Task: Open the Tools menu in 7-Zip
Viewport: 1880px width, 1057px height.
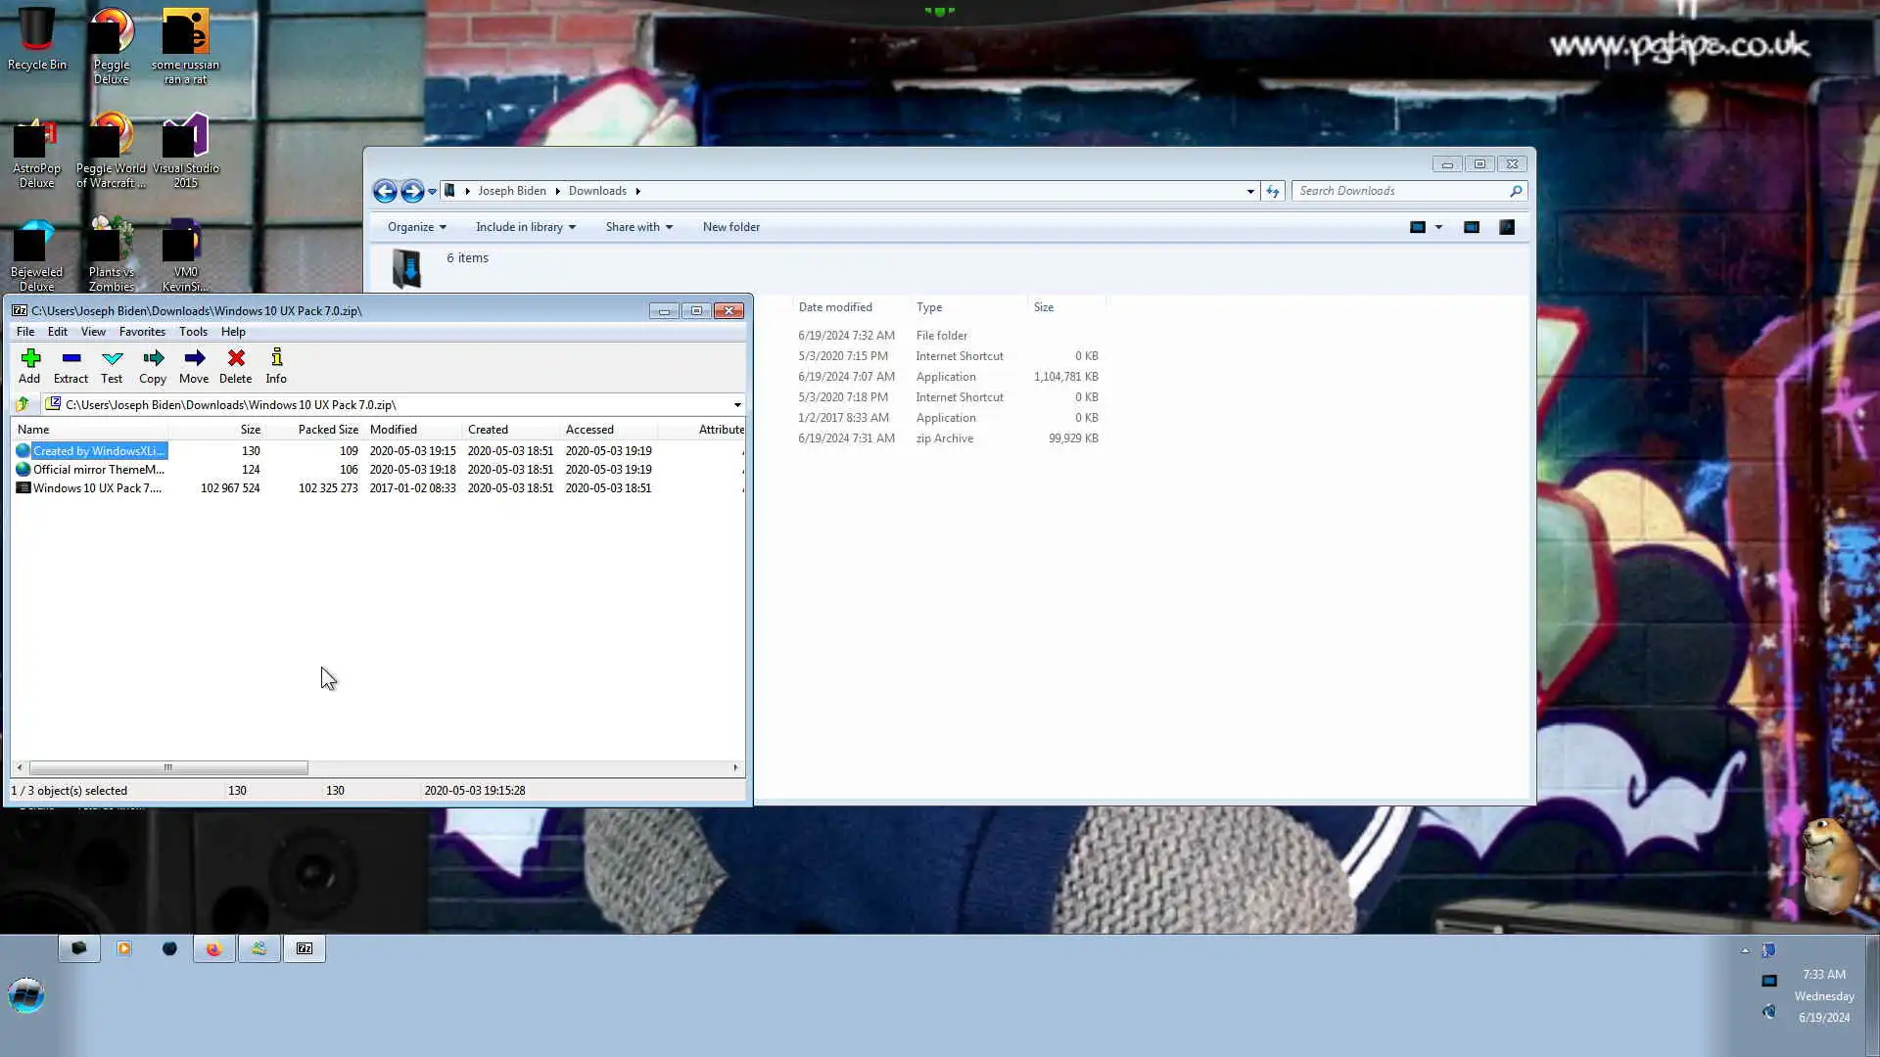Action: click(x=193, y=332)
